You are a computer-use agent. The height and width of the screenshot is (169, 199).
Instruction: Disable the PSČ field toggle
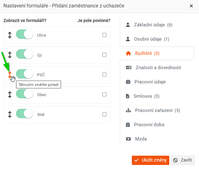click(x=25, y=74)
